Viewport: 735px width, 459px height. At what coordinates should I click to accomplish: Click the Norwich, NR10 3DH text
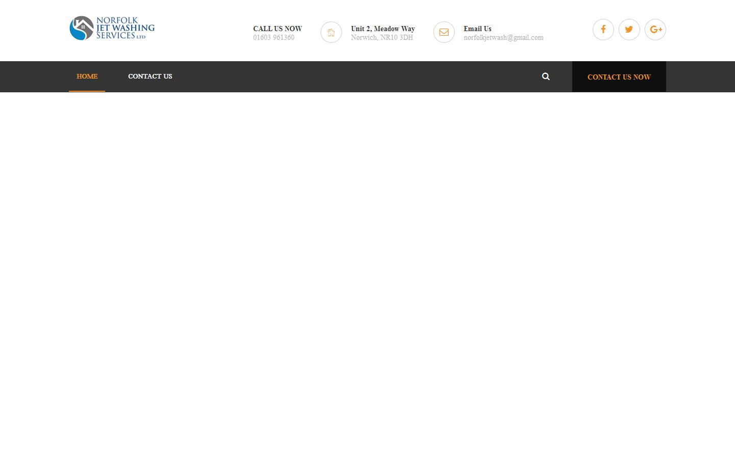click(382, 37)
